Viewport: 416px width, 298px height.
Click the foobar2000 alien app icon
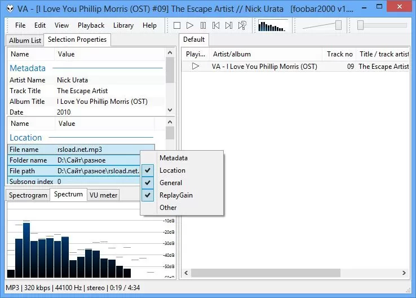10,9
